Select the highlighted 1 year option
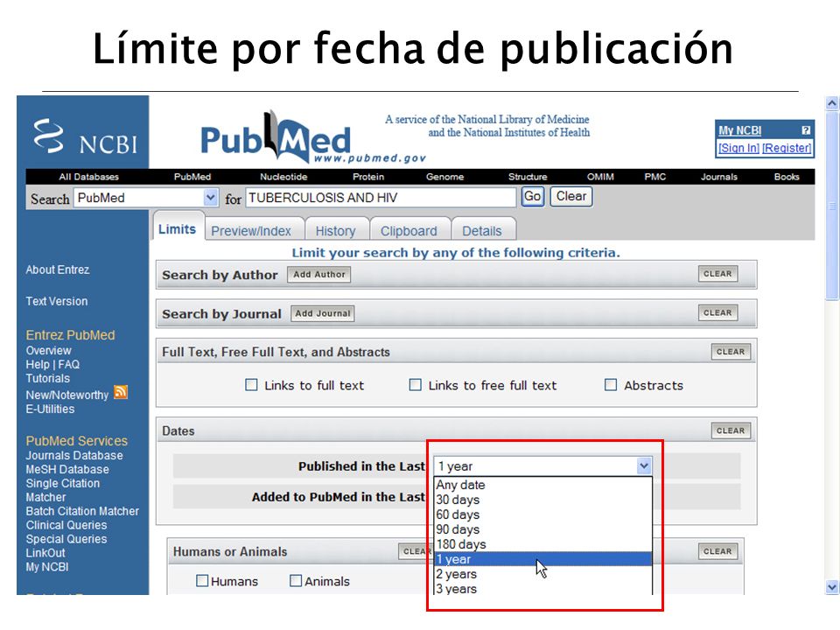The height and width of the screenshot is (630, 840). (x=543, y=559)
